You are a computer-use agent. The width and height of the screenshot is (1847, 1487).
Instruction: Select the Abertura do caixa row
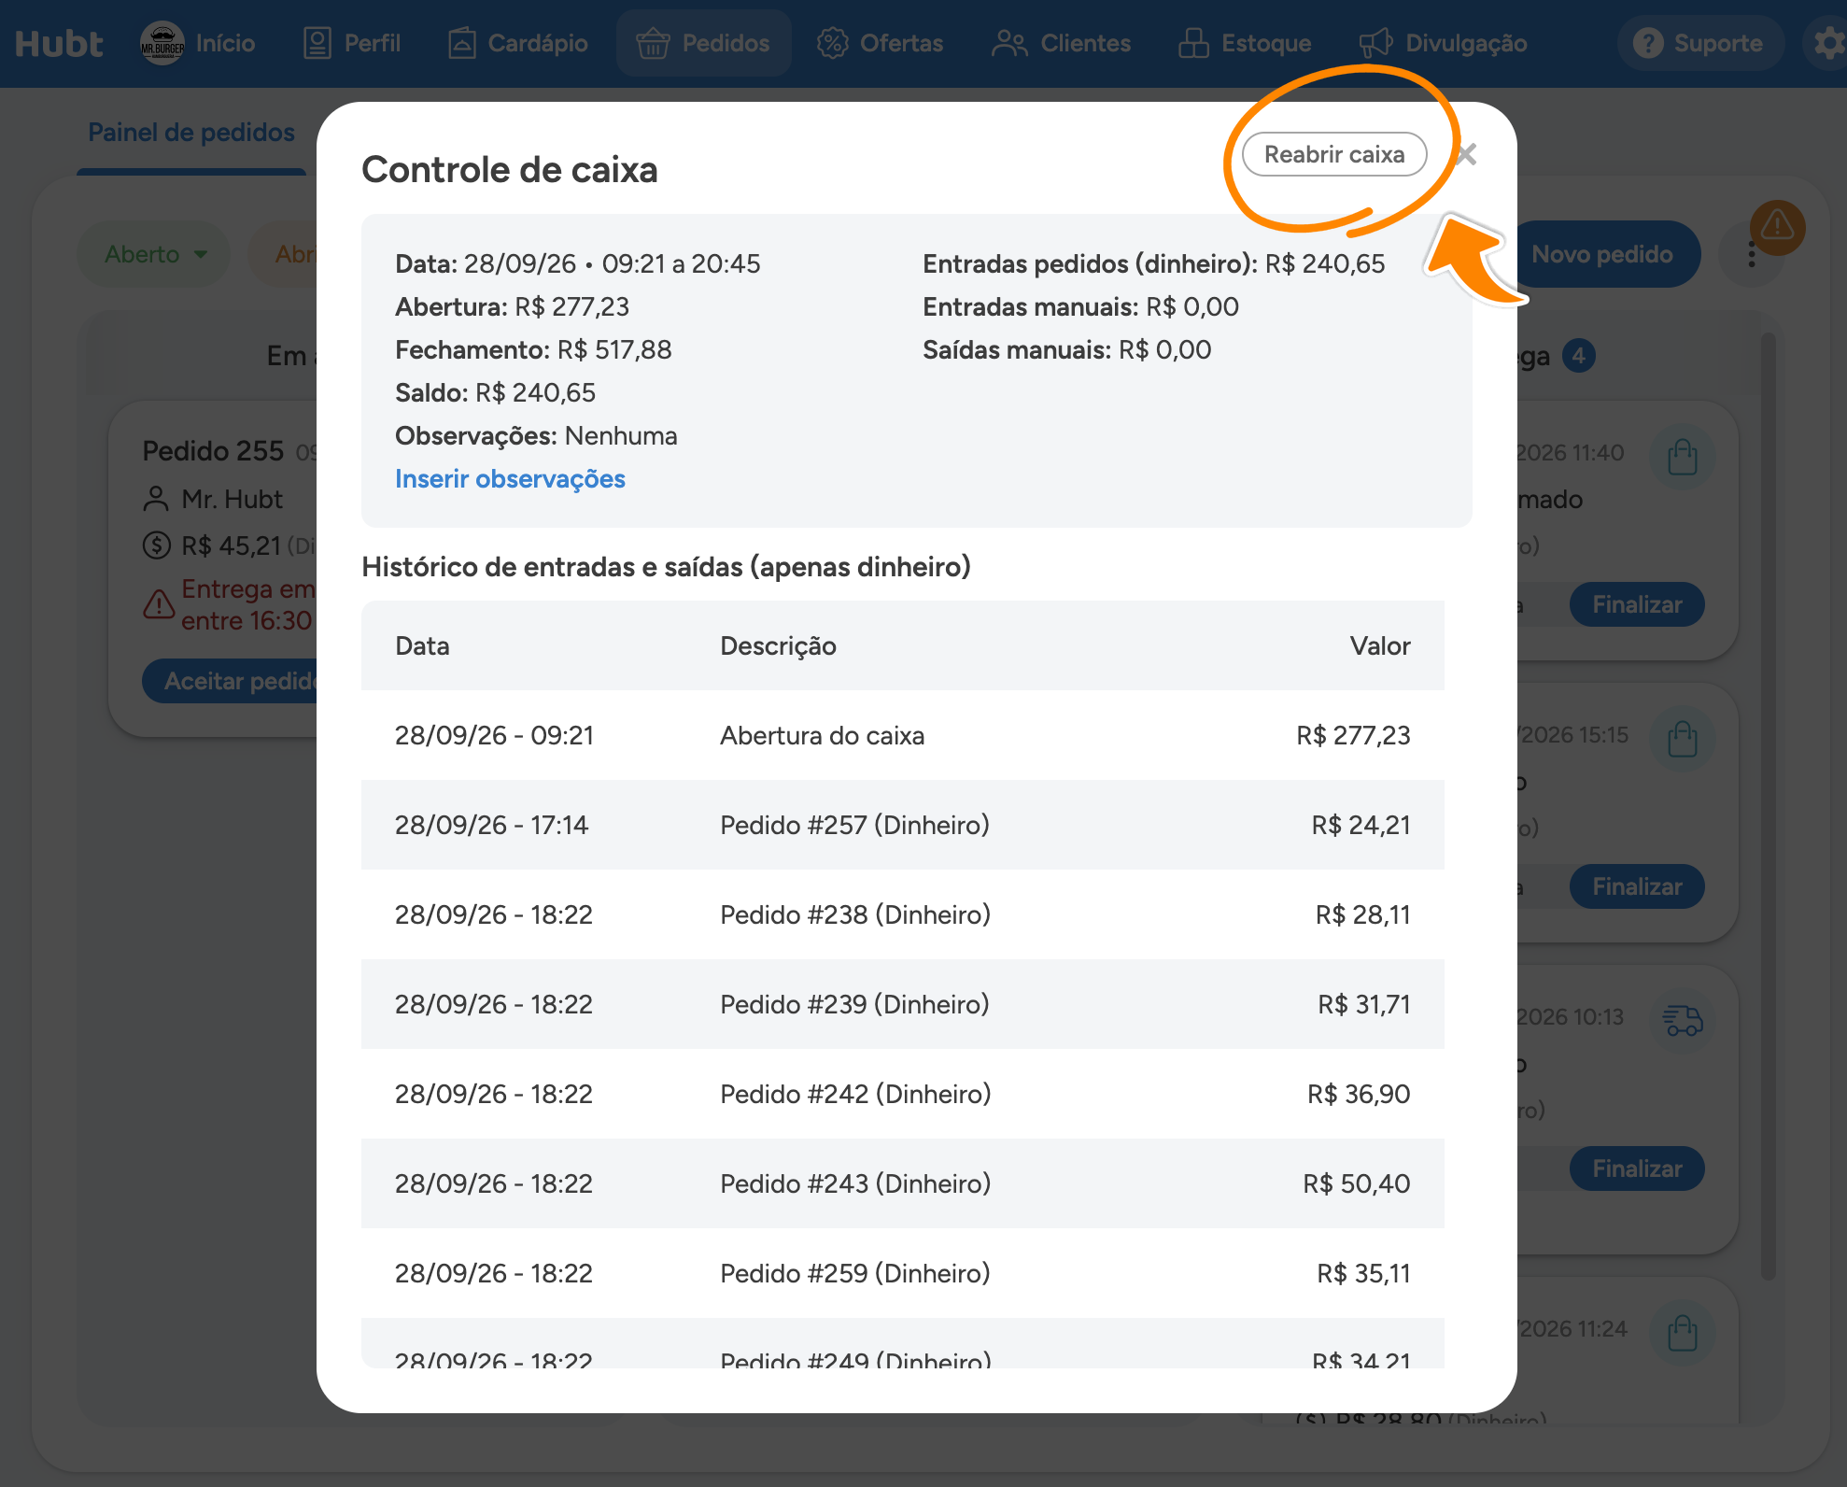(x=903, y=735)
